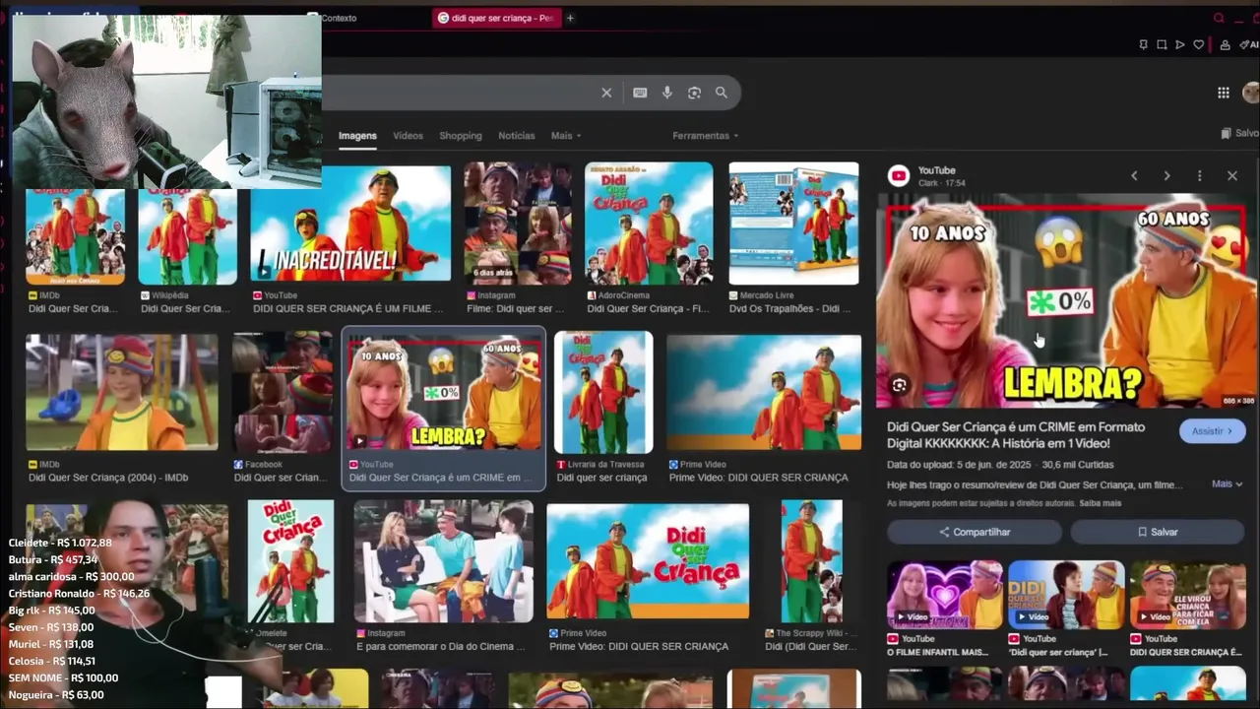Click the Salvar save button
1260x709 pixels.
[1158, 532]
